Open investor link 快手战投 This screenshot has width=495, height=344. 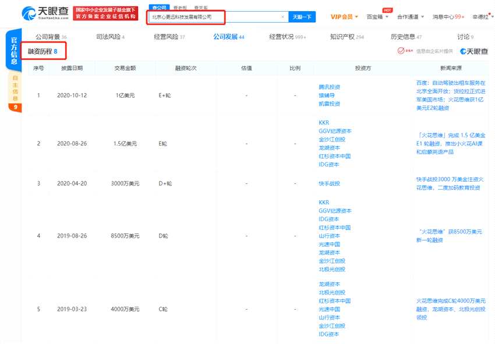(x=329, y=183)
